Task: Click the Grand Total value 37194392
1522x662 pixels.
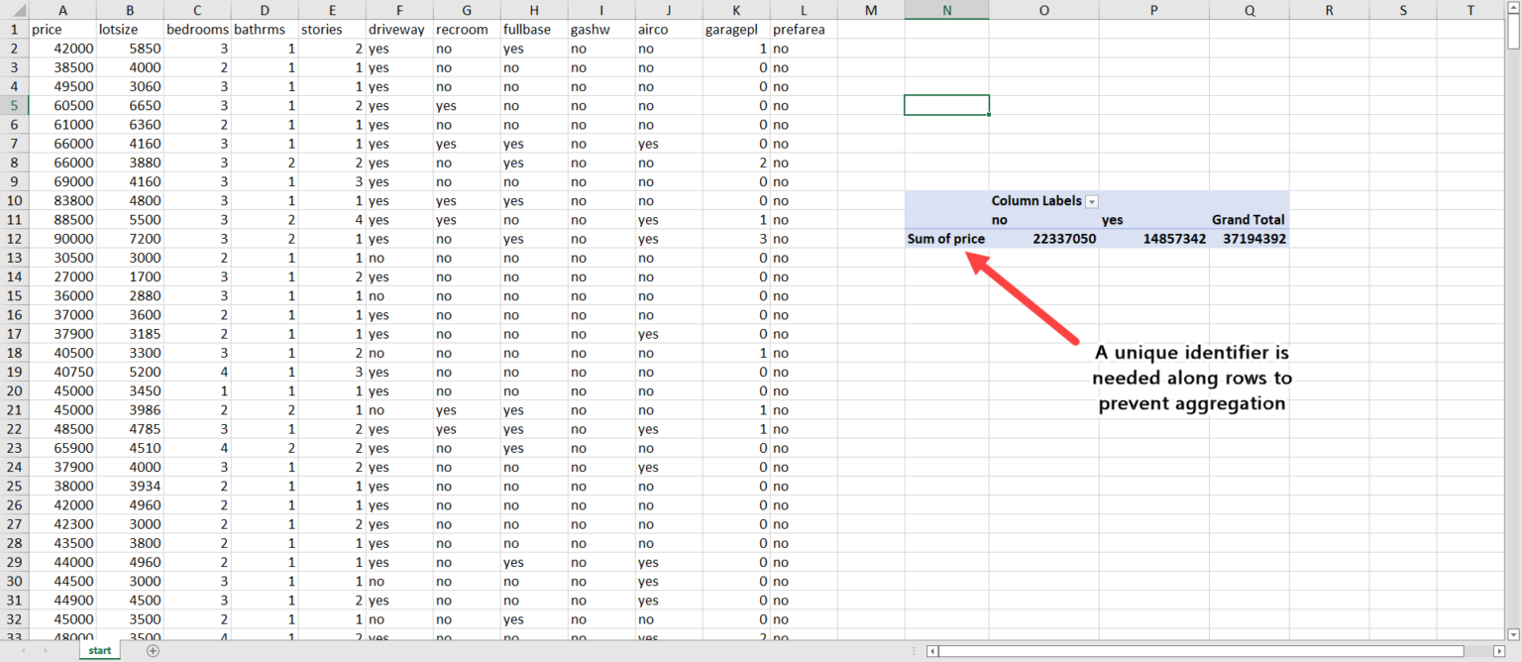Action: tap(1251, 238)
